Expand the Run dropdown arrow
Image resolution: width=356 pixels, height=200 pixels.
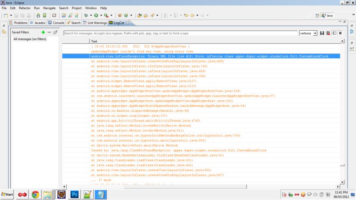click(x=101, y=16)
